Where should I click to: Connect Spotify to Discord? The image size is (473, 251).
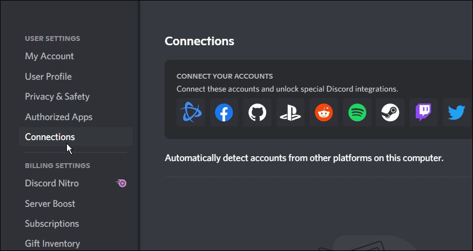pyautogui.click(x=357, y=113)
